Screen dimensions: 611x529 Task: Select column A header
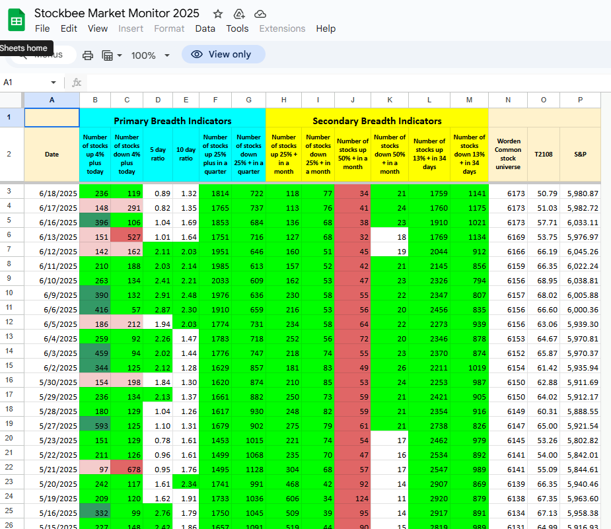click(52, 100)
